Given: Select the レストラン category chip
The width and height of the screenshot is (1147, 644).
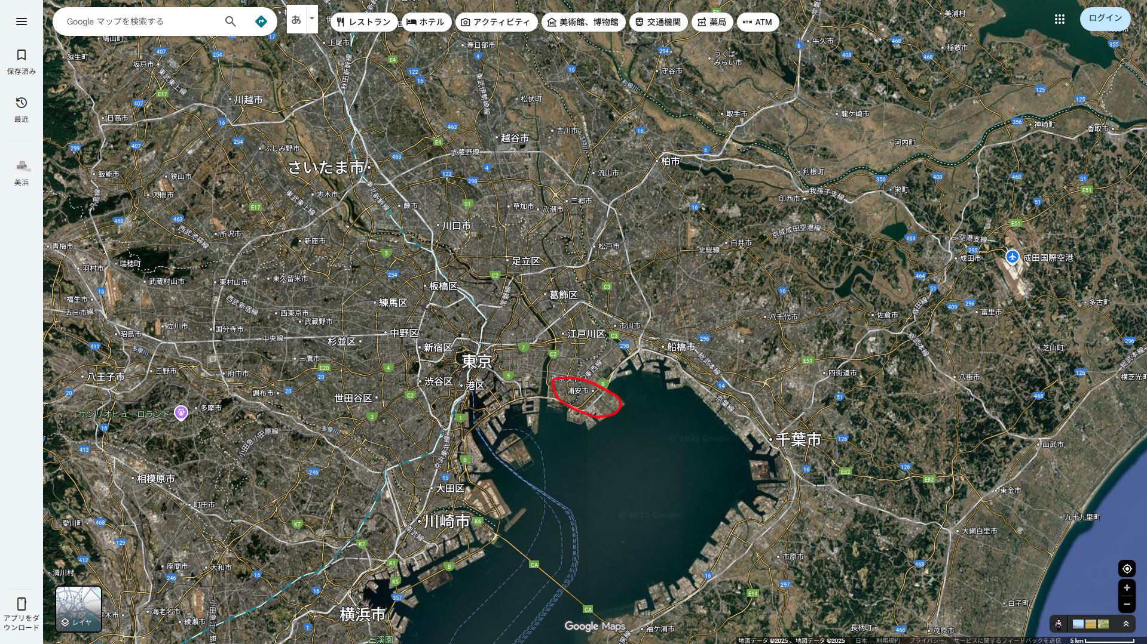Looking at the screenshot, I should click(363, 22).
